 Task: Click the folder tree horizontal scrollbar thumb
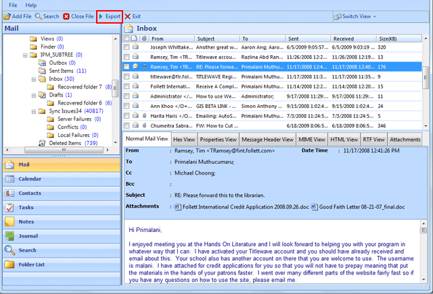64,150
